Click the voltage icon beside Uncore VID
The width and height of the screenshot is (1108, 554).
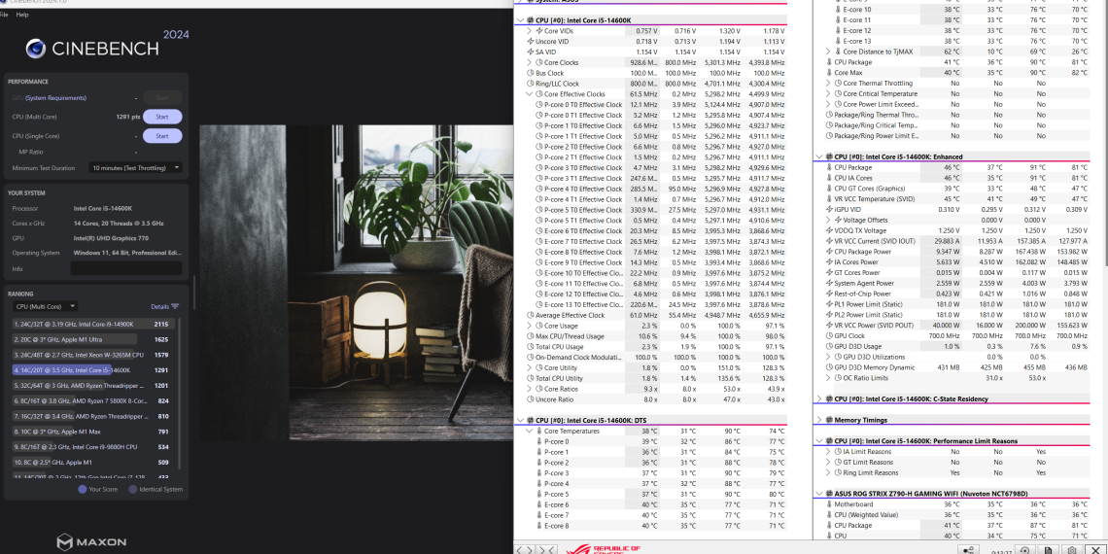(x=531, y=41)
